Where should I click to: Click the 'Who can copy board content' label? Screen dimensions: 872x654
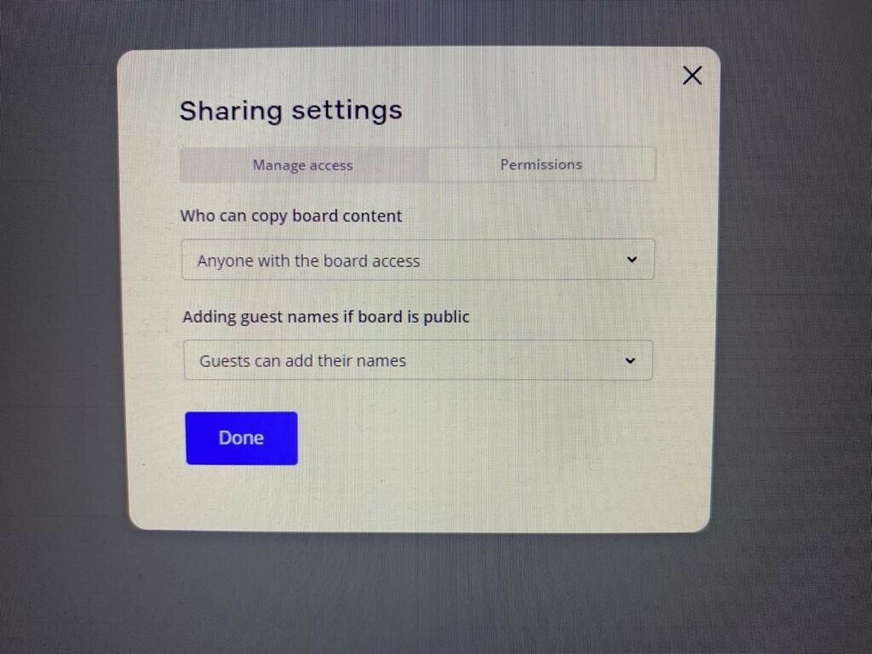291,215
